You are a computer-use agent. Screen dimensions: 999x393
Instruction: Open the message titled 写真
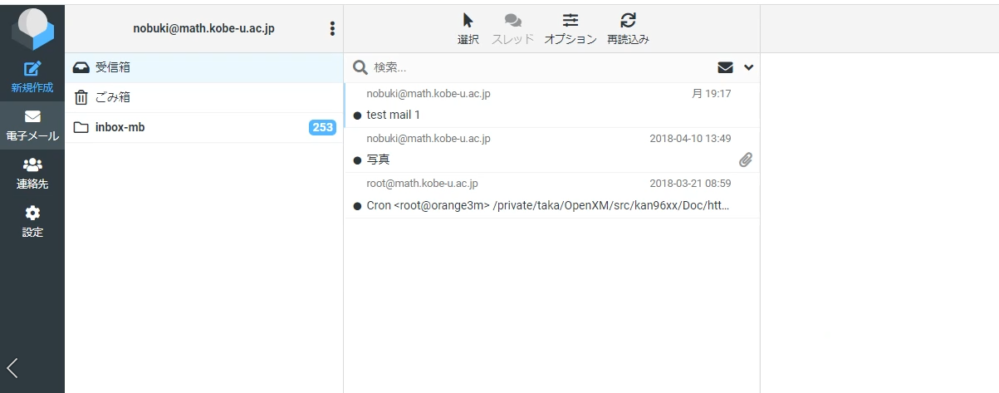(552, 150)
